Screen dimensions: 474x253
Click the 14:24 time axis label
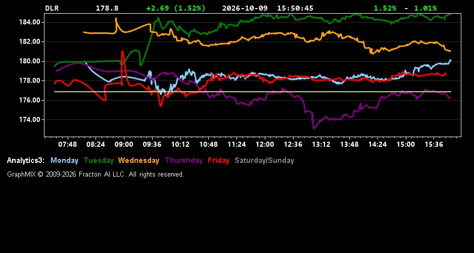(377, 145)
